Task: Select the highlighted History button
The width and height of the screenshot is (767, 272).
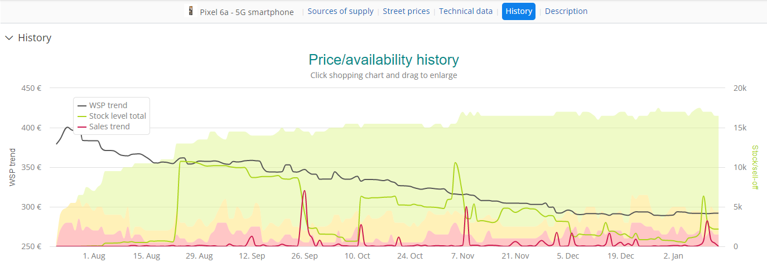Action: 519,11
